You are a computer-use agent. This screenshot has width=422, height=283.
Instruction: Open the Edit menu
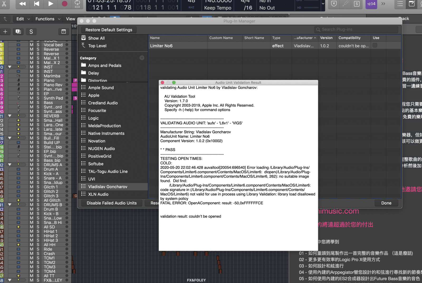(x=23, y=19)
